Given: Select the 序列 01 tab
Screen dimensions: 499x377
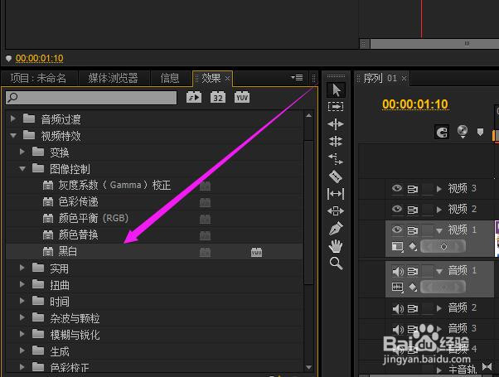Looking at the screenshot, I should tap(380, 78).
